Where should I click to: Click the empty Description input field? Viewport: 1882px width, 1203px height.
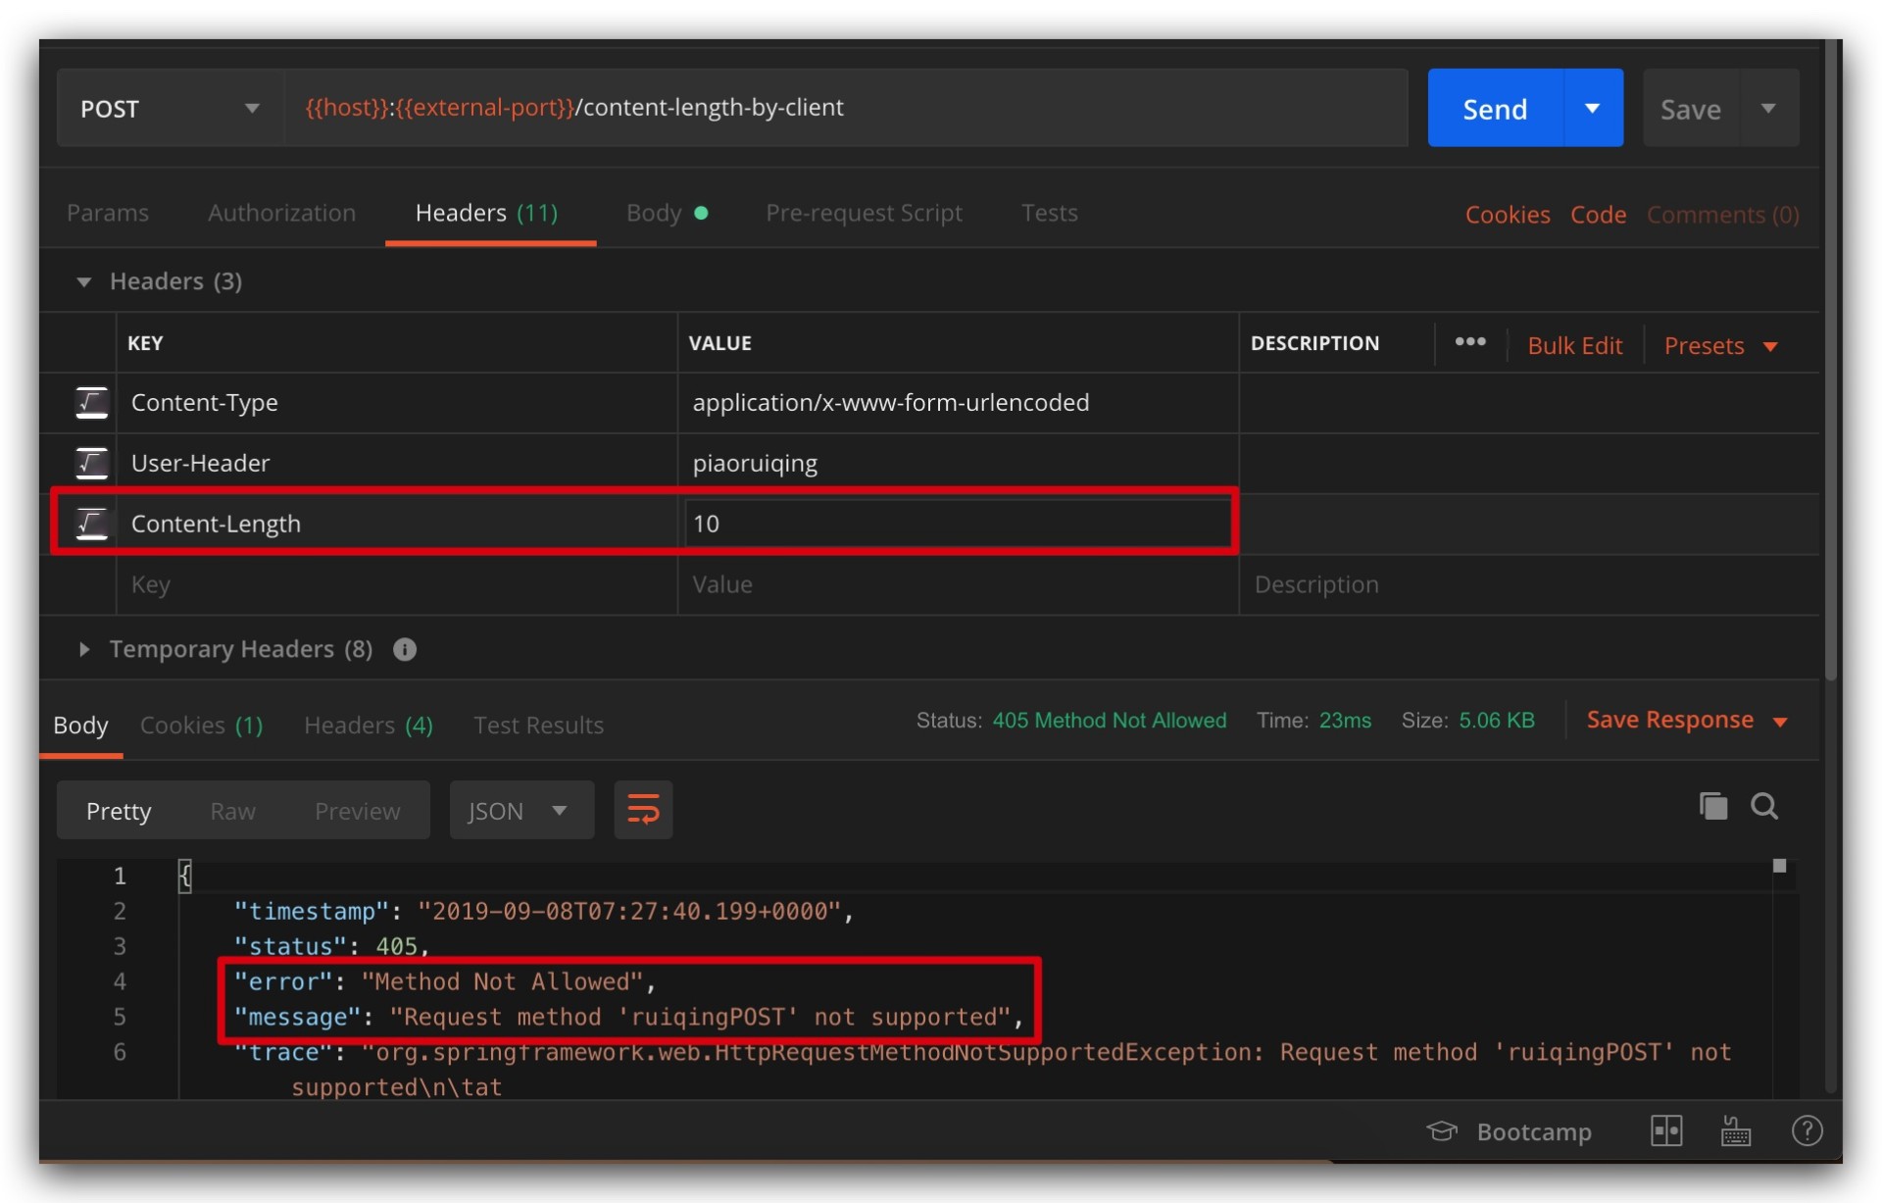tap(1529, 584)
